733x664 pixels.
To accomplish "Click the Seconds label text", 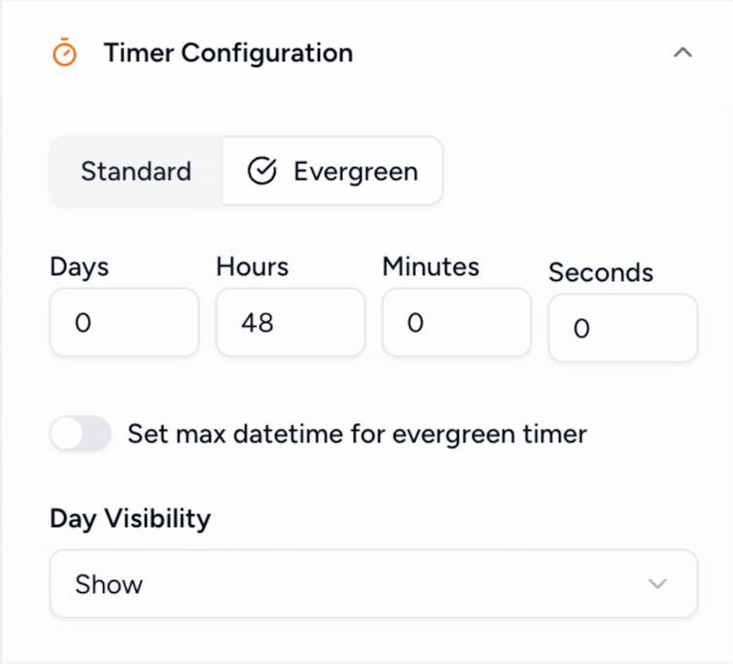I will [x=601, y=272].
